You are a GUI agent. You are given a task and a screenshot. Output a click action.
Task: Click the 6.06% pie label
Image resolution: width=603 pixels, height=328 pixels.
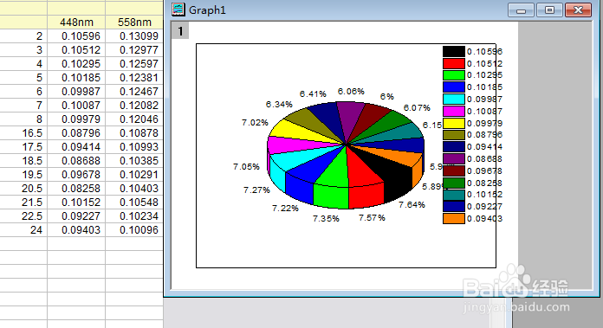351,92
